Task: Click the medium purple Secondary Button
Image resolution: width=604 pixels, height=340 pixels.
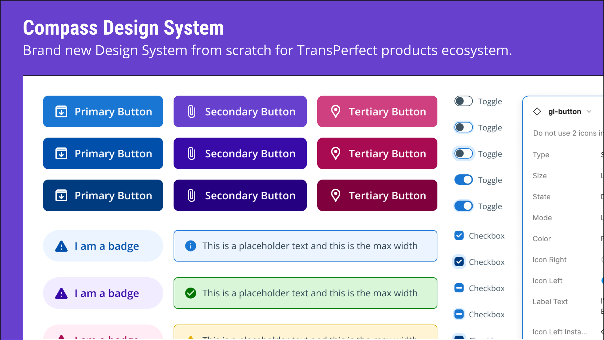Action: [x=240, y=153]
